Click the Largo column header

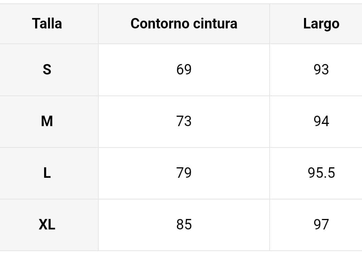[x=321, y=24]
